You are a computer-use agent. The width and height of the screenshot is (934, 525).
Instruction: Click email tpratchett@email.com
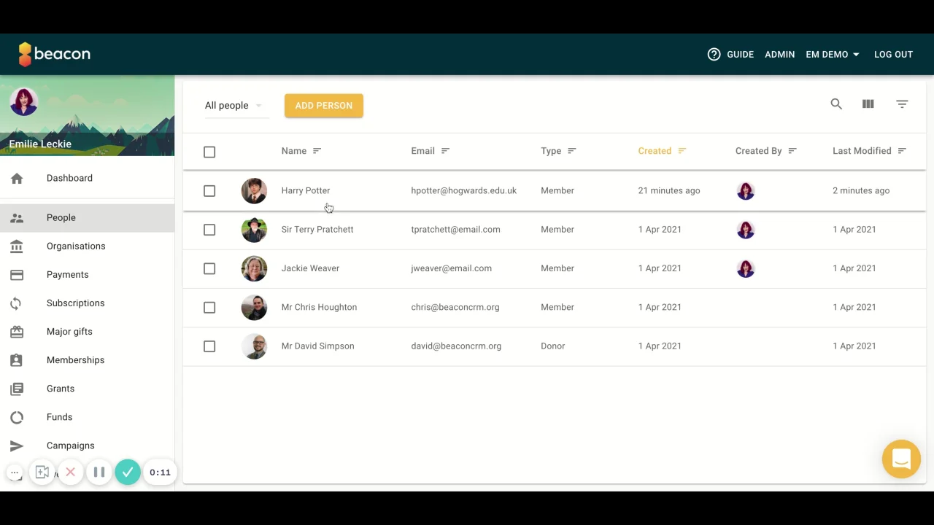click(455, 229)
